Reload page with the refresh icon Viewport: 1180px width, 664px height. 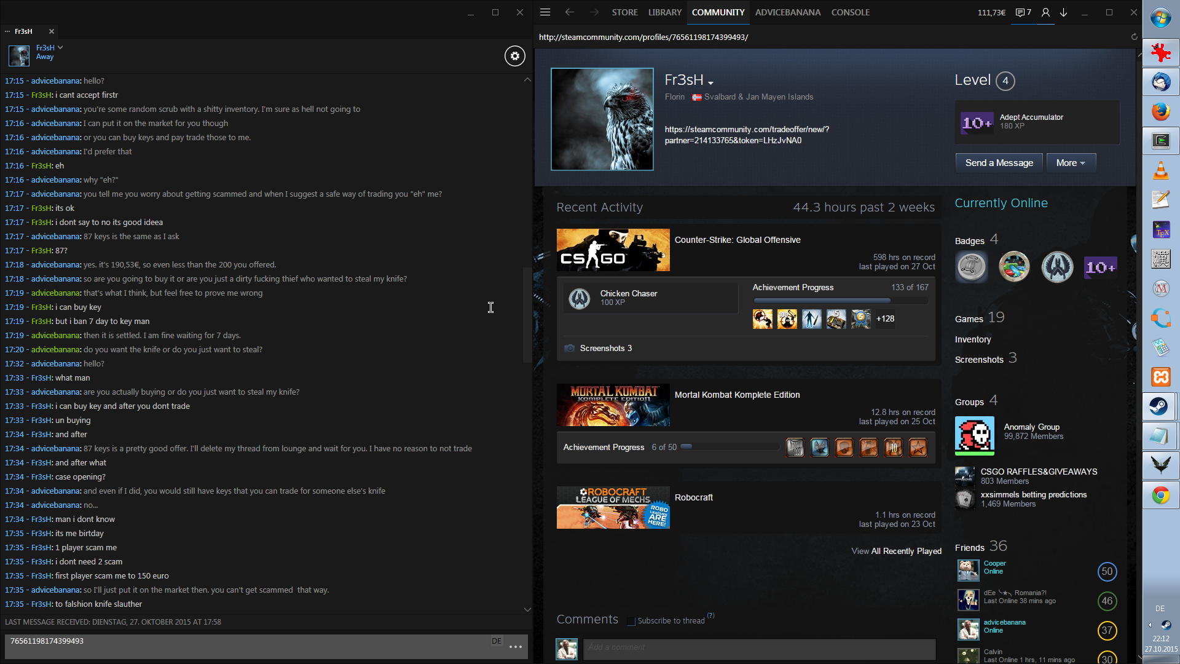1135,37
